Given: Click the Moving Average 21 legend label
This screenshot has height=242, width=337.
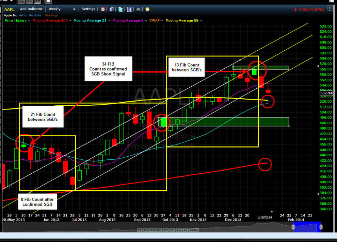Looking at the screenshot, I should point(90,20).
